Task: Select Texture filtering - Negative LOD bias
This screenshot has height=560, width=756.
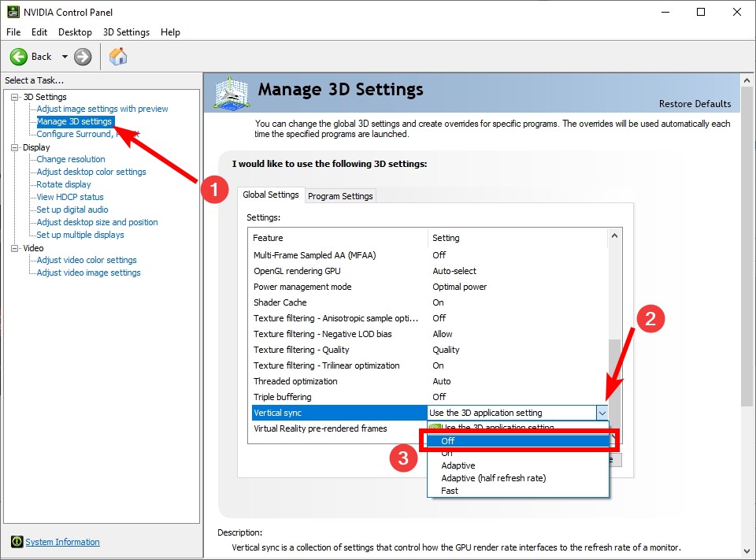Action: (x=323, y=334)
